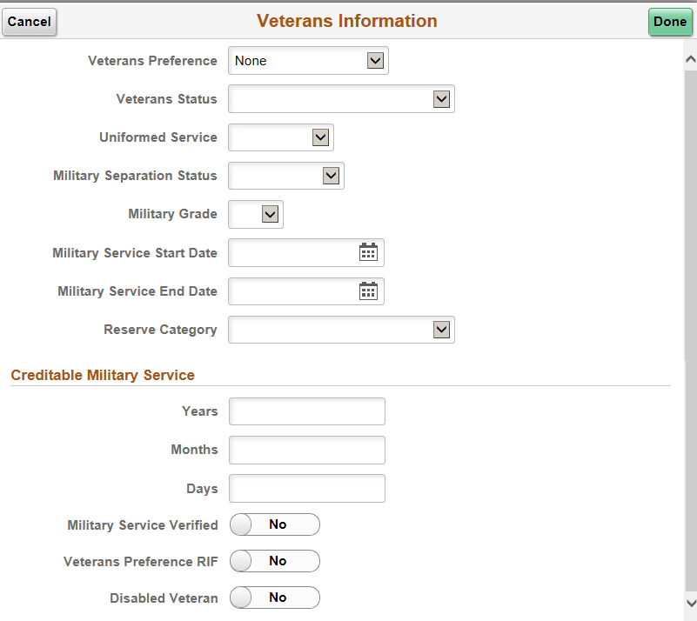Image resolution: width=697 pixels, height=621 pixels.
Task: Toggle the Disabled Veteran switch
Action: [274, 598]
